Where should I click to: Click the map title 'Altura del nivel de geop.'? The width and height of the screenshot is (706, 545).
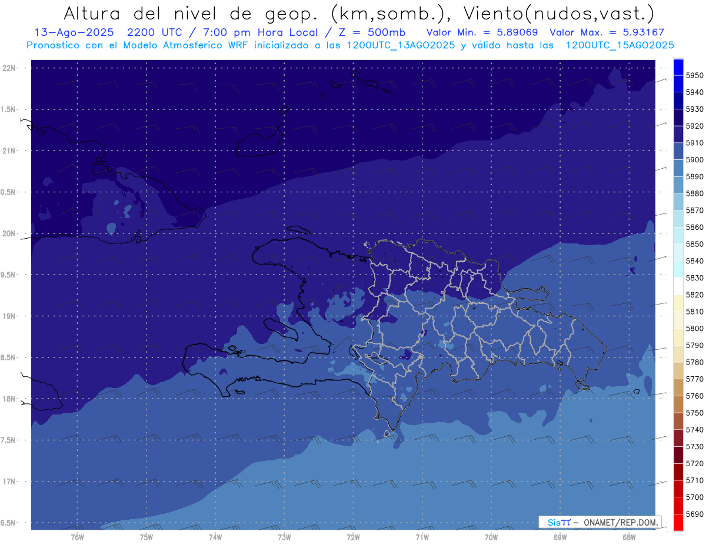(190, 13)
